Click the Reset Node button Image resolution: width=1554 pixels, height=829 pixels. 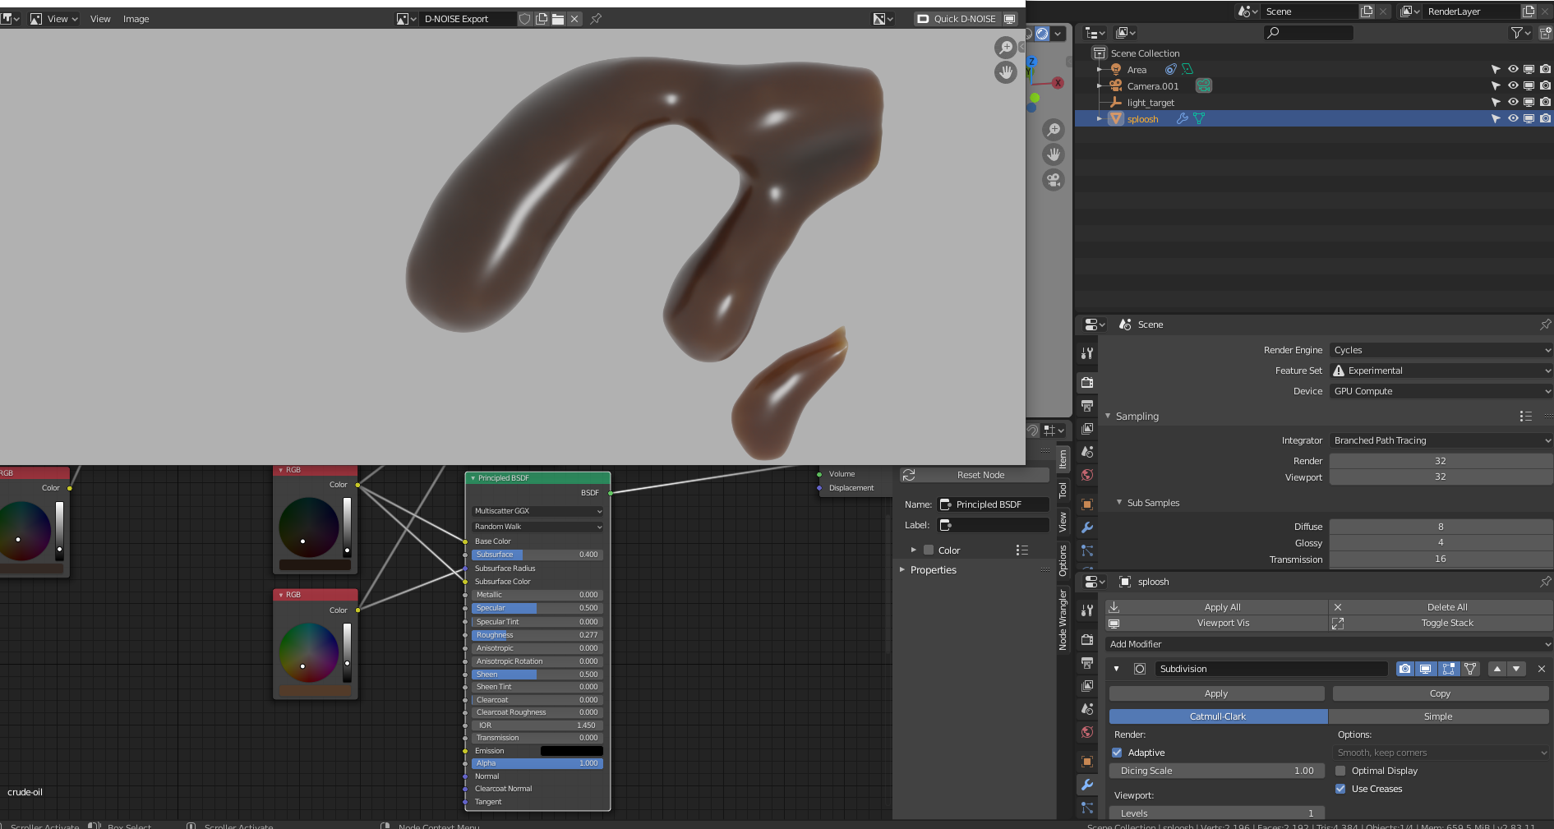pos(975,475)
